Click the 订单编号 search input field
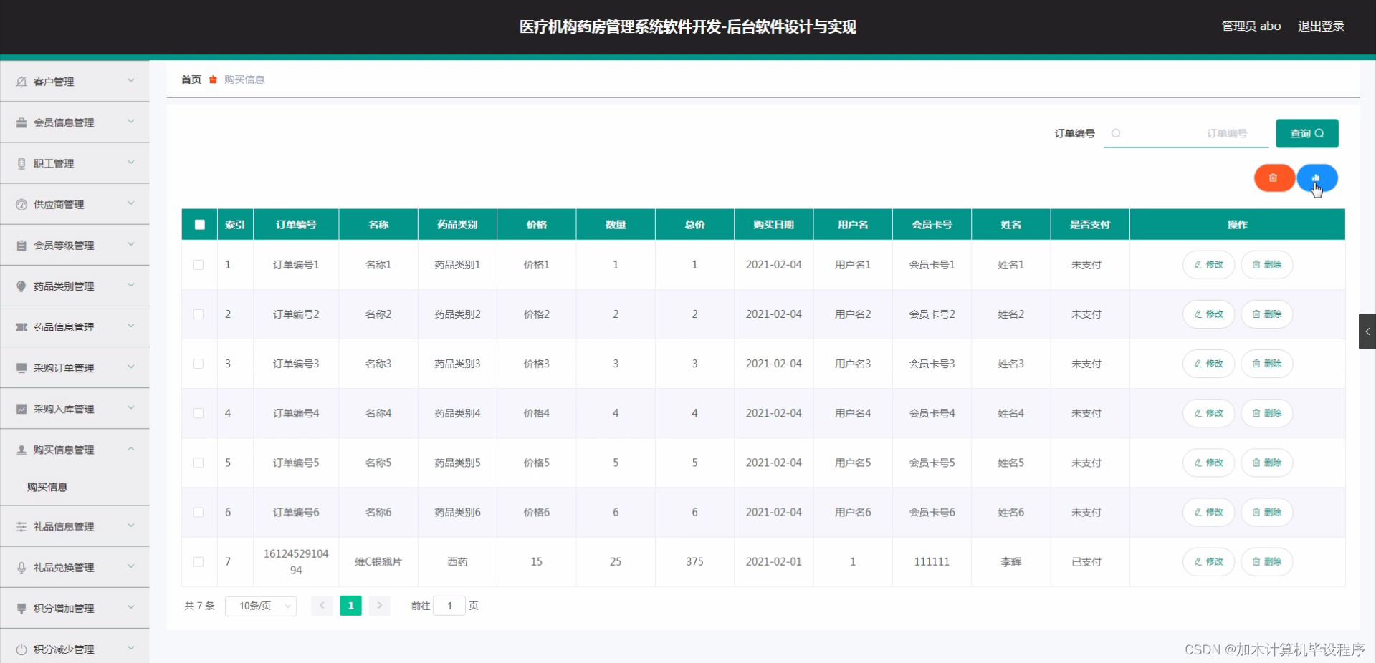The image size is (1376, 663). (x=1186, y=133)
